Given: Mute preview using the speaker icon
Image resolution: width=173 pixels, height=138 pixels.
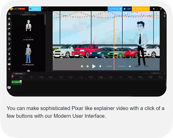Looking at the screenshot, I should pos(130,66).
